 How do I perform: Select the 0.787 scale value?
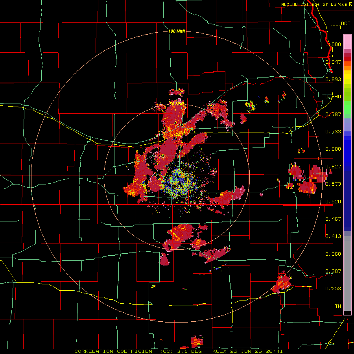click(333, 114)
